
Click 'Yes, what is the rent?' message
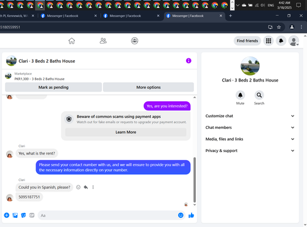pyautogui.click(x=37, y=153)
